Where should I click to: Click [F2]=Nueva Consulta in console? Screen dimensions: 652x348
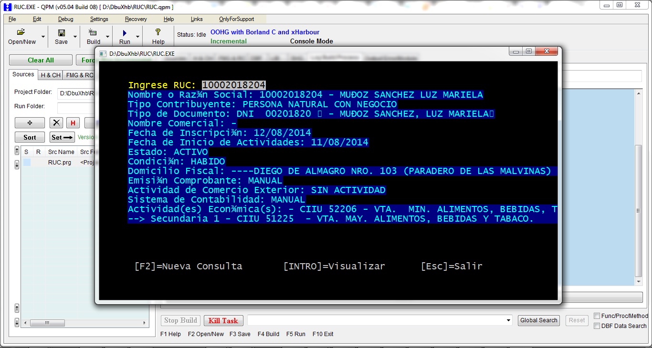pyautogui.click(x=189, y=266)
